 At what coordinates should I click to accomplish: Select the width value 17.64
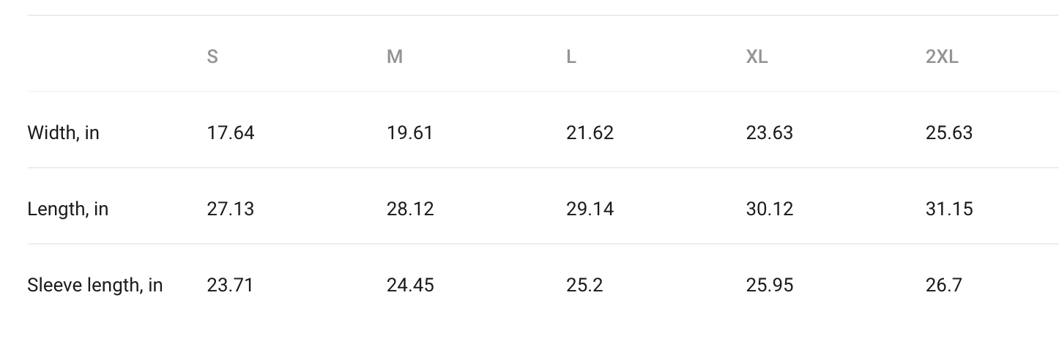(x=231, y=133)
